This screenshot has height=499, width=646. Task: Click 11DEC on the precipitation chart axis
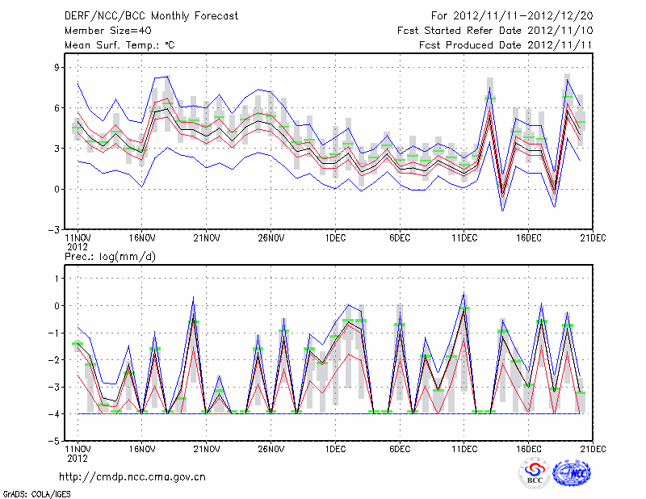(464, 449)
